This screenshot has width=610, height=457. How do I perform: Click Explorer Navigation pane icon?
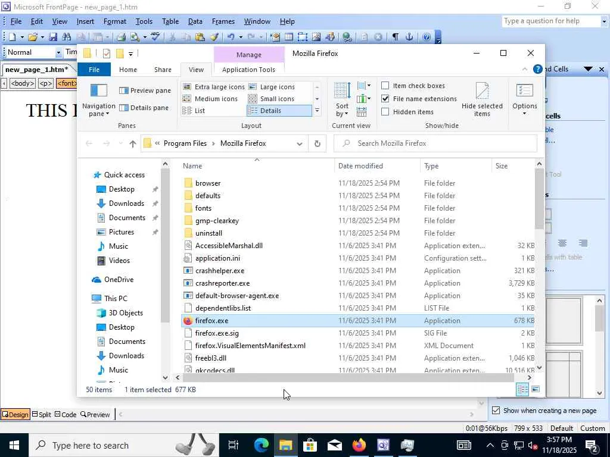click(99, 99)
